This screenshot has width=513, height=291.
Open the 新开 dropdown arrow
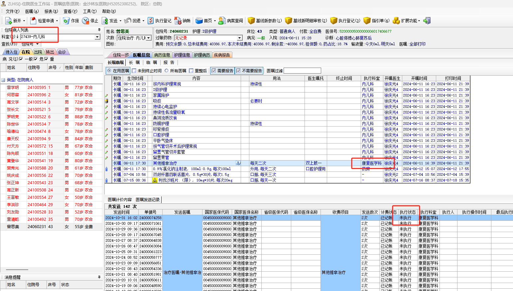(24, 21)
